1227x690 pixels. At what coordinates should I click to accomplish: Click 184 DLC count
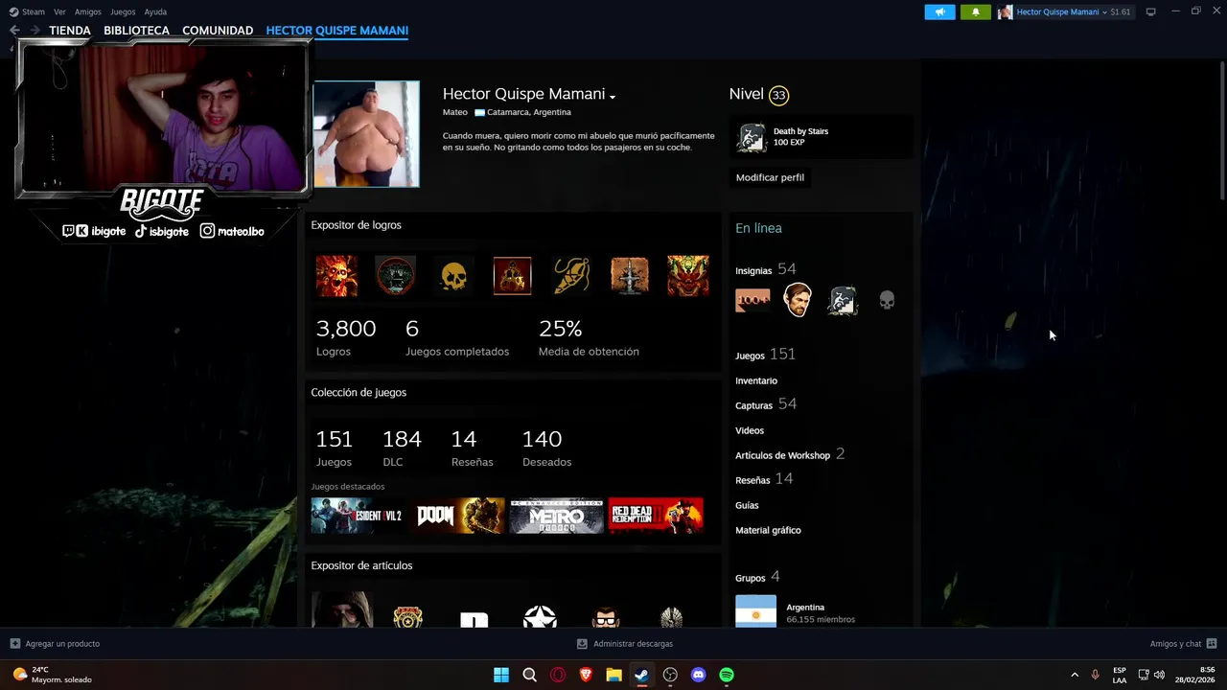402,448
